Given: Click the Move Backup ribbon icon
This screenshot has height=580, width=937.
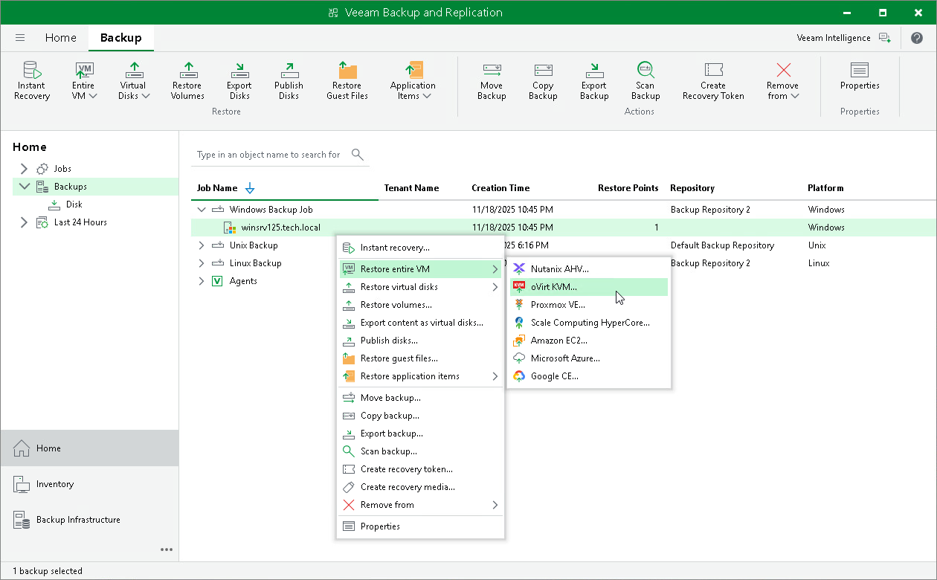Looking at the screenshot, I should (491, 80).
